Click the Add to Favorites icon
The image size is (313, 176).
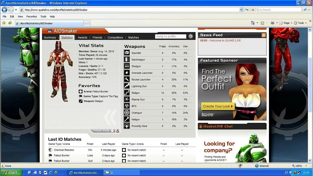pos(10,23)
